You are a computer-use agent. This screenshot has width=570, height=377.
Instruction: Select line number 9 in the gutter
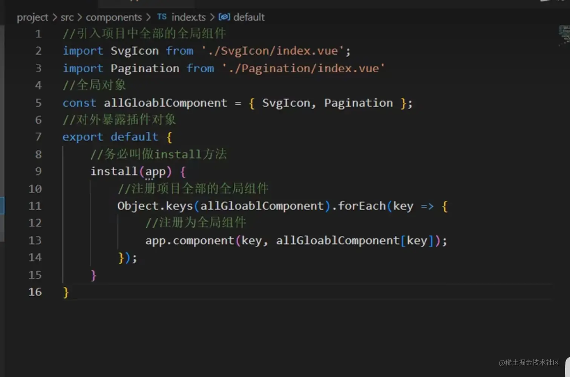point(38,171)
